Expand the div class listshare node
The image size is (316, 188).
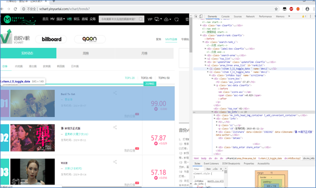coord(217,132)
